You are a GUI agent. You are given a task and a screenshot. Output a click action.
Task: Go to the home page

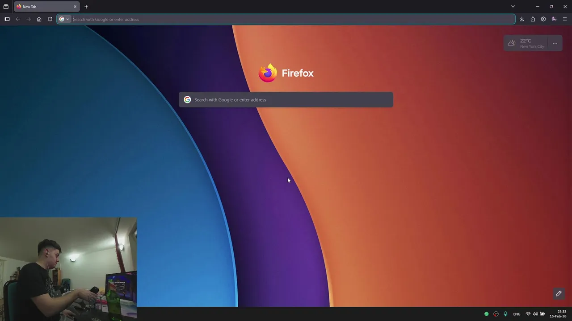point(39,19)
